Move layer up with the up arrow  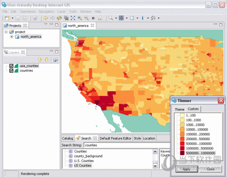point(39,59)
